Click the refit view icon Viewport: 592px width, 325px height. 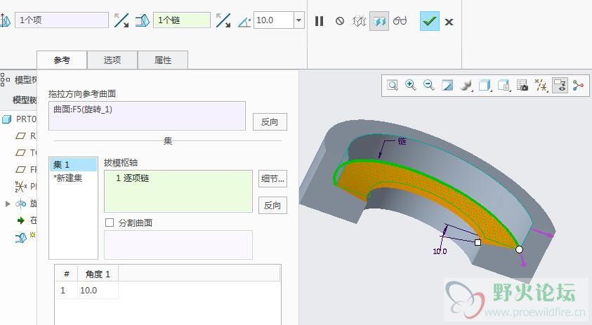(x=393, y=86)
